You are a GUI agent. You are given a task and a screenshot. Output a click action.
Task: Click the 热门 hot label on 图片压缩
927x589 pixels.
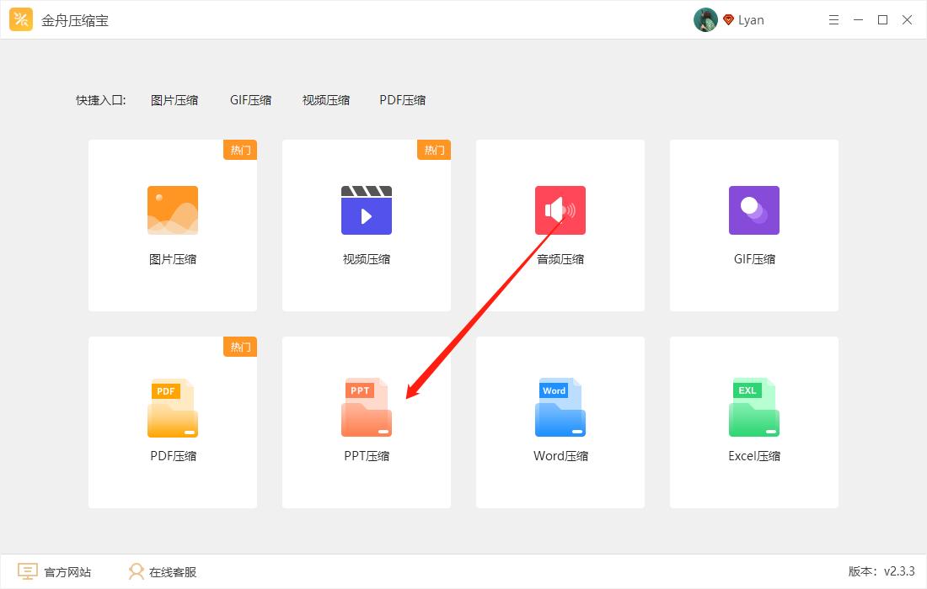[240, 150]
